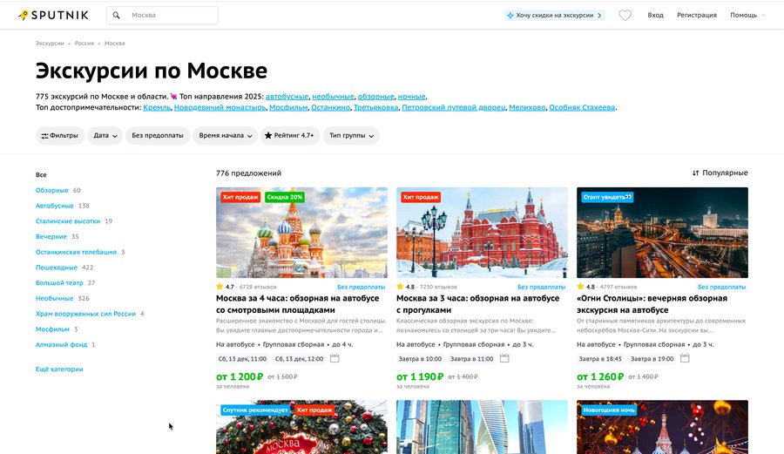The image size is (784, 454).
Task: Open Christmas wreath Спутник рекомендует thumbnail
Action: 301,427
